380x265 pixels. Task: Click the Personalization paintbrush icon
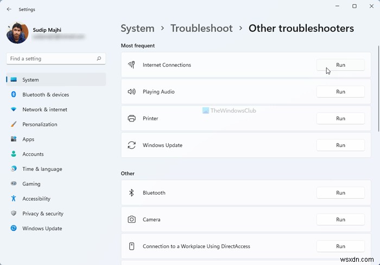(x=14, y=124)
